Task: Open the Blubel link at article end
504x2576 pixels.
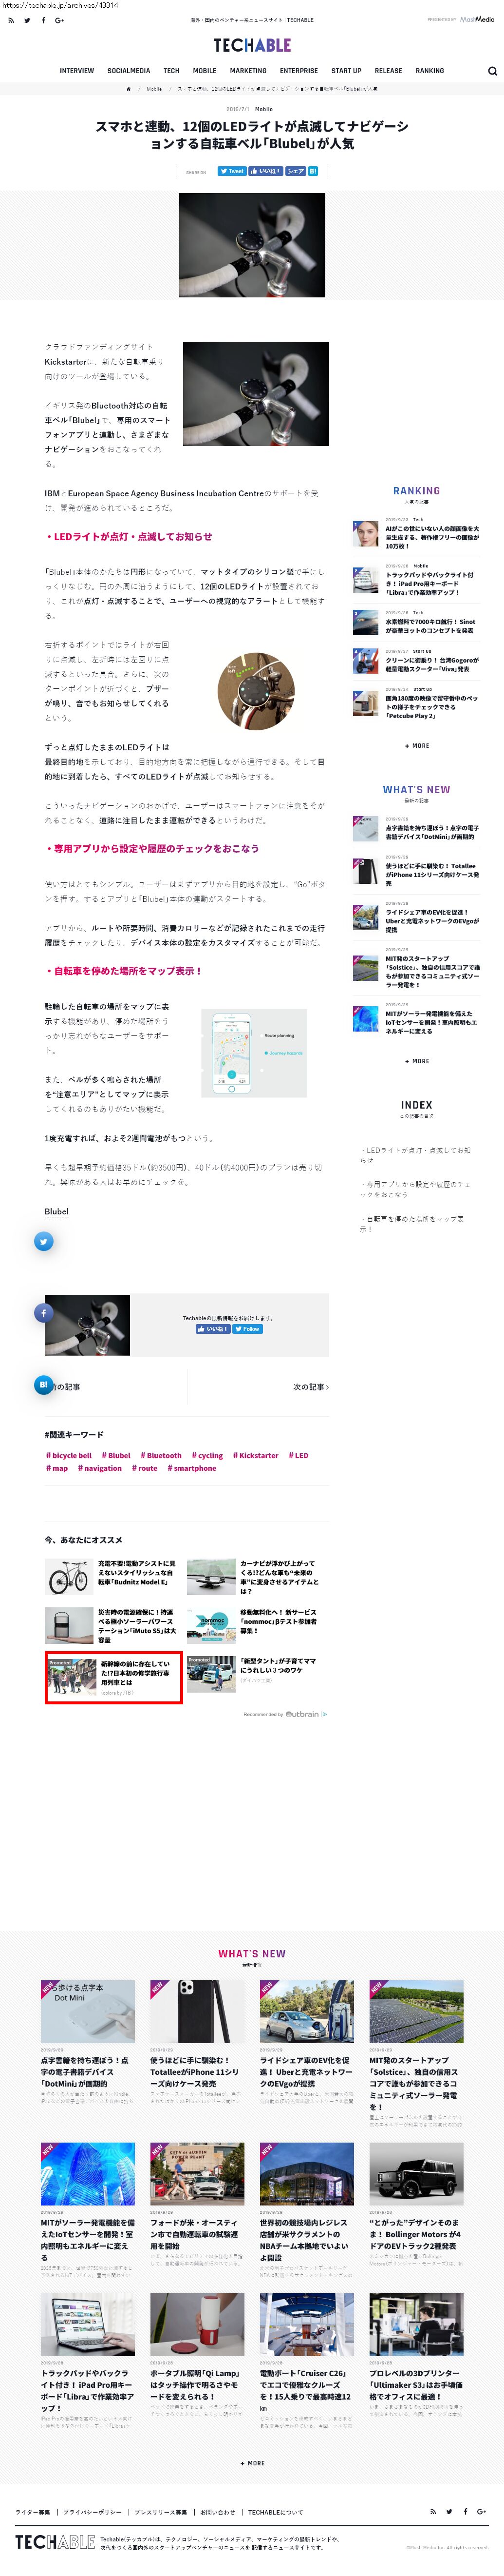Action: 57,1212
